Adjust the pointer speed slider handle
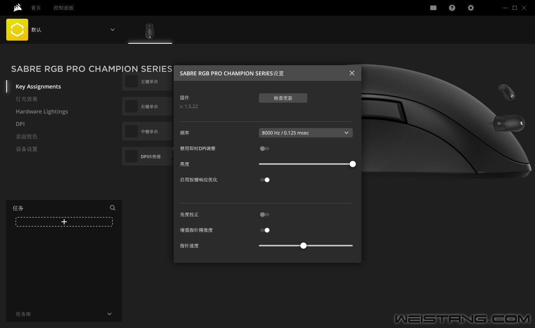 303,246
